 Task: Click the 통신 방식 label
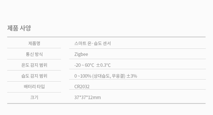(x=34, y=54)
